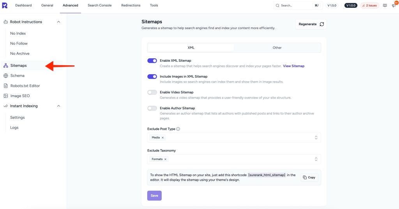Open the General menu

pyautogui.click(x=47, y=5)
